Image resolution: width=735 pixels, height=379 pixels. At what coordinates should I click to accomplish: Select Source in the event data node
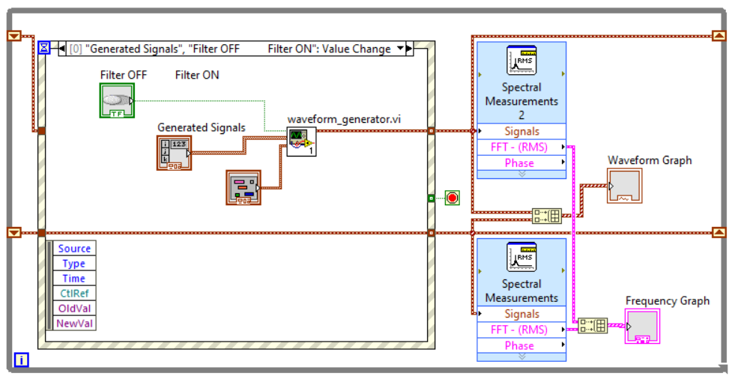tap(74, 249)
